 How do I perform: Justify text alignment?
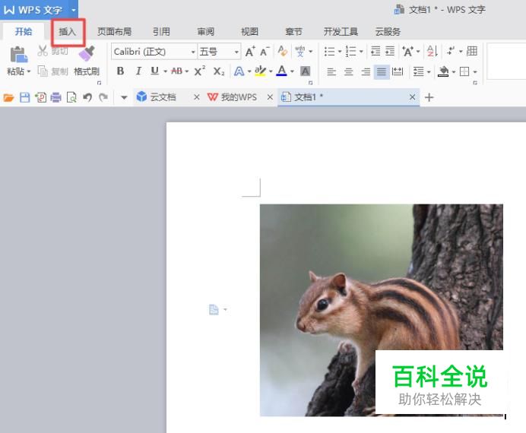382,71
